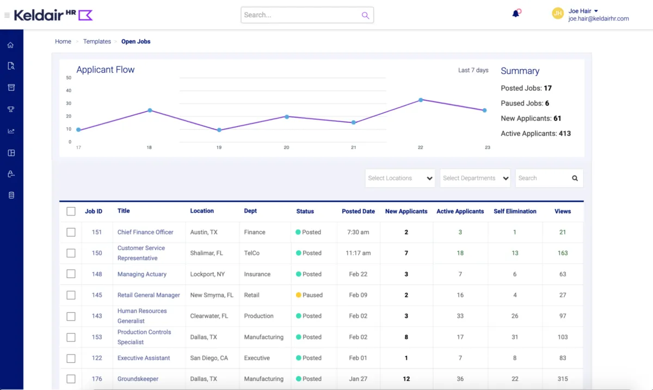Open notifications bell icon
This screenshot has height=390, width=653.
click(516, 14)
